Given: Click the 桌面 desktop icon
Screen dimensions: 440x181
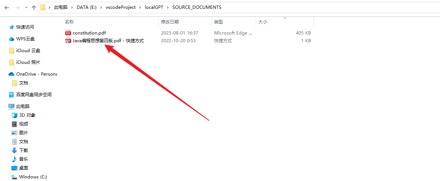Looking at the screenshot, I should [14, 168].
